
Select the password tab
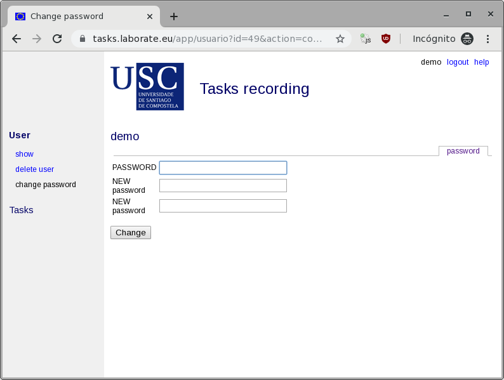[x=463, y=151]
